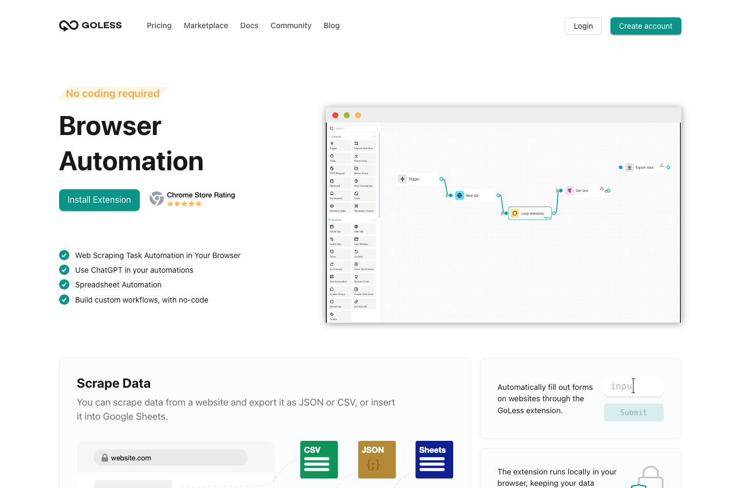Click the blue Sheets icon
Screen dimensions: 740x488
click(x=434, y=460)
